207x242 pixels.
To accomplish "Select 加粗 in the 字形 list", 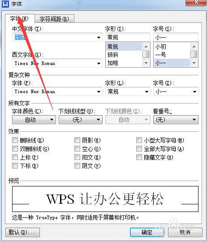I will pos(124,63).
